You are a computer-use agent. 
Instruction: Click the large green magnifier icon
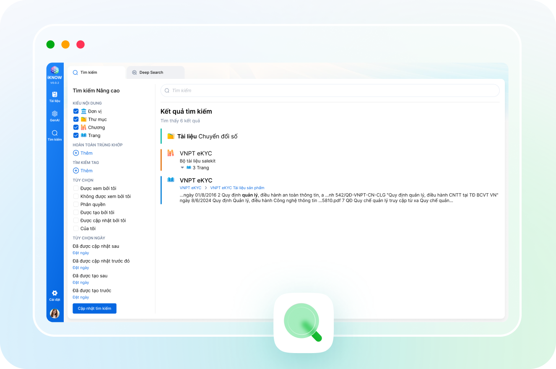pos(303,322)
